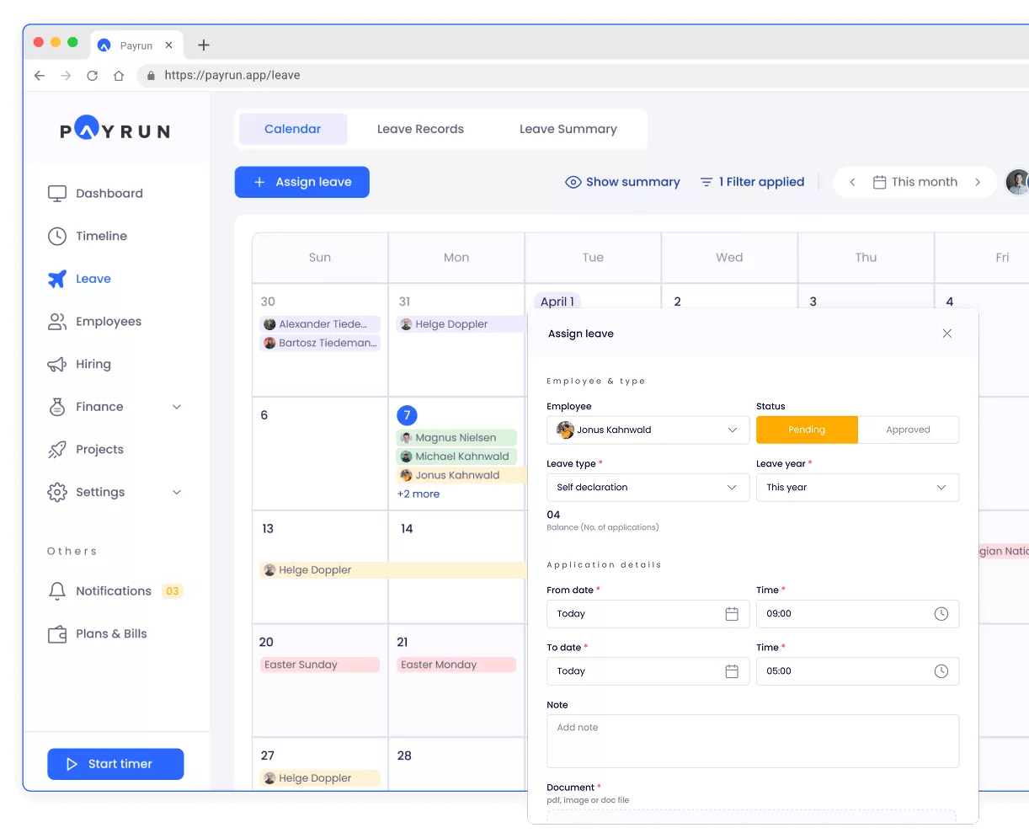
Task: Open the Leave year dropdown
Action: [x=857, y=488]
